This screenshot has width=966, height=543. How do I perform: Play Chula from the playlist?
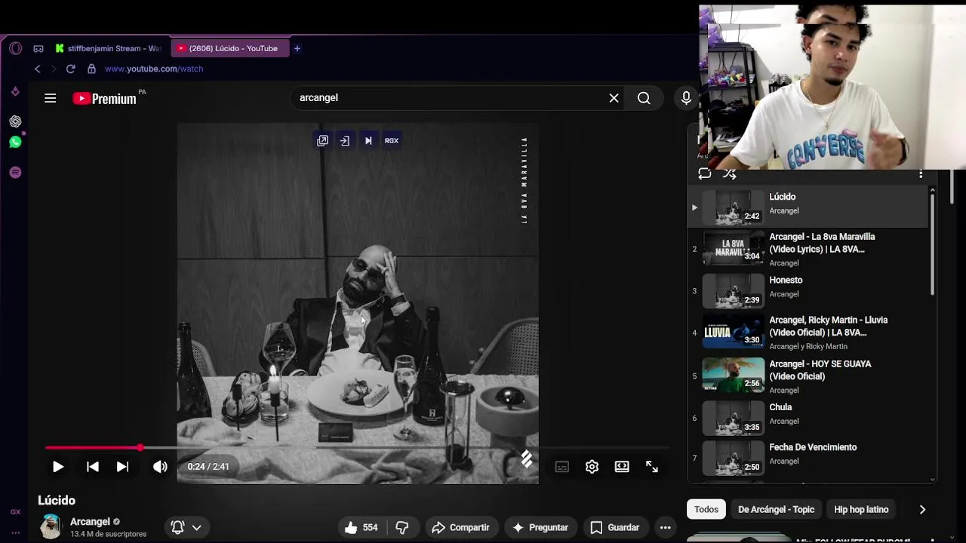click(x=808, y=418)
